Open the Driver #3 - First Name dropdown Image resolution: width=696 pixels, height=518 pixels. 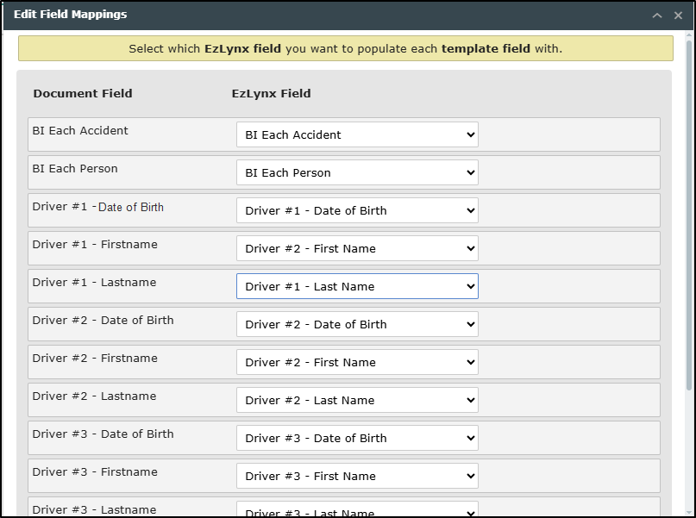(357, 476)
